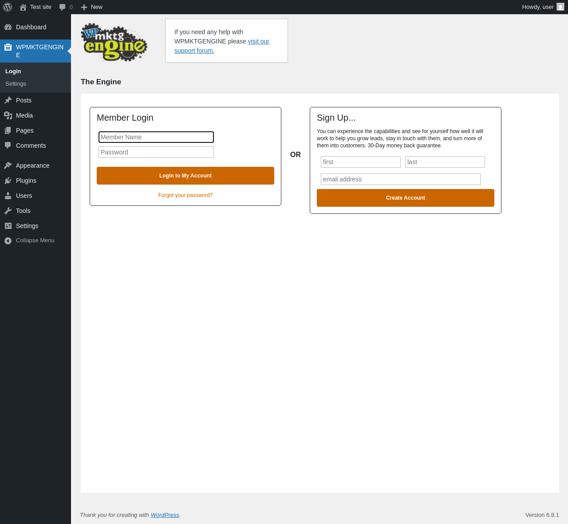The width and height of the screenshot is (568, 524).
Task: Click the Comments speech bubble sidebar icon
Action: [x=8, y=146]
